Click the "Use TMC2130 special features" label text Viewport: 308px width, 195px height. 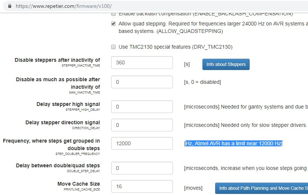tap(175, 47)
